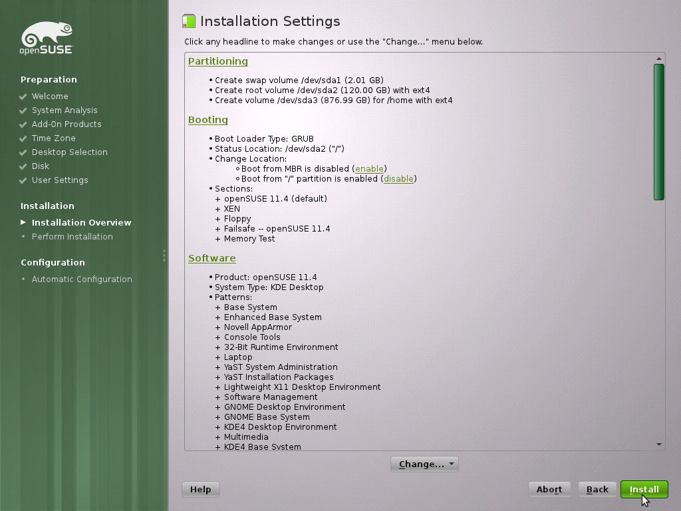This screenshot has height=511, width=681.
Task: Click 'Base System' pattern entry
Action: point(250,307)
